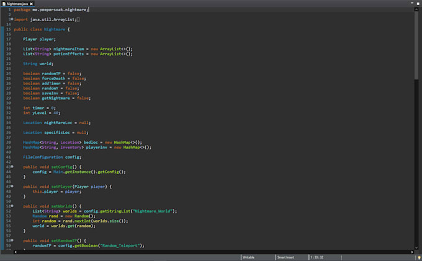The height and width of the screenshot is (261, 422).
Task: Click the vertical scrollbar thumb
Action: [416, 45]
